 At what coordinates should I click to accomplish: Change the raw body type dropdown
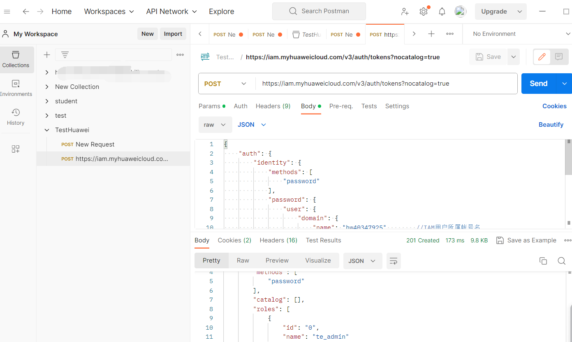pyautogui.click(x=215, y=125)
